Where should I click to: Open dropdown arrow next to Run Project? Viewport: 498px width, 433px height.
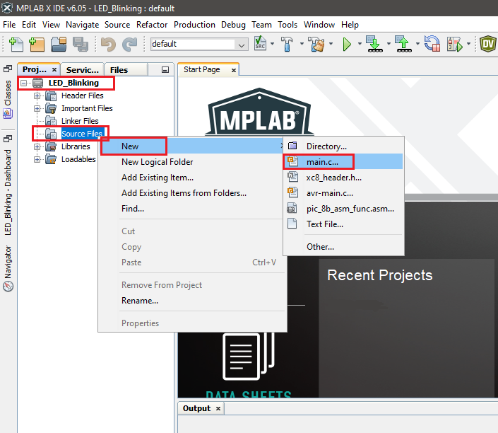360,44
